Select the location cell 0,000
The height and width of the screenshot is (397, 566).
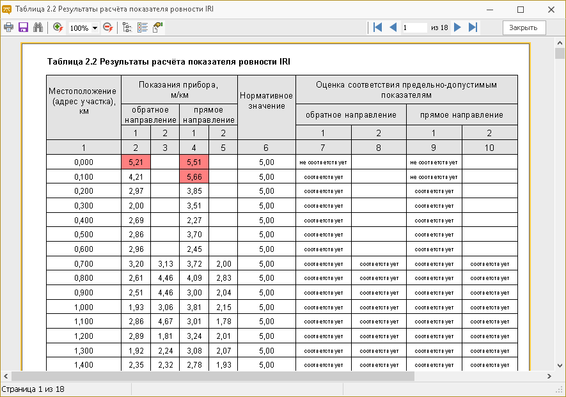coord(84,162)
